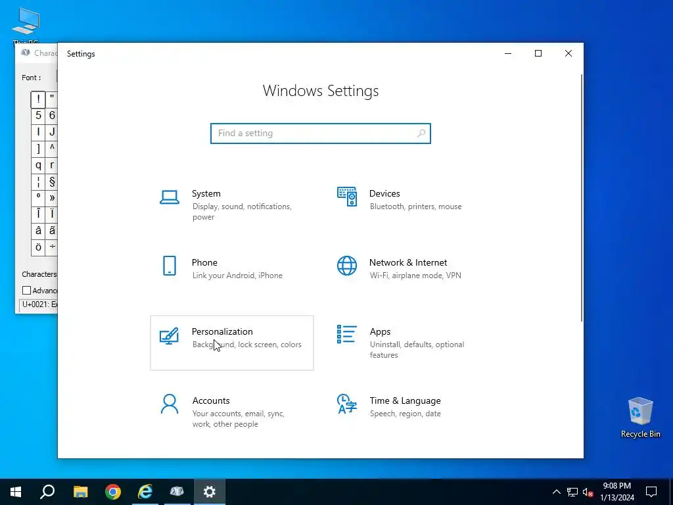Select the section sign § in Character Map
Screen dimensions: 673x505
point(52,181)
